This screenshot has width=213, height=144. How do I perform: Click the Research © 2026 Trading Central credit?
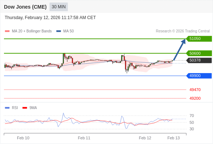[x=183, y=31]
